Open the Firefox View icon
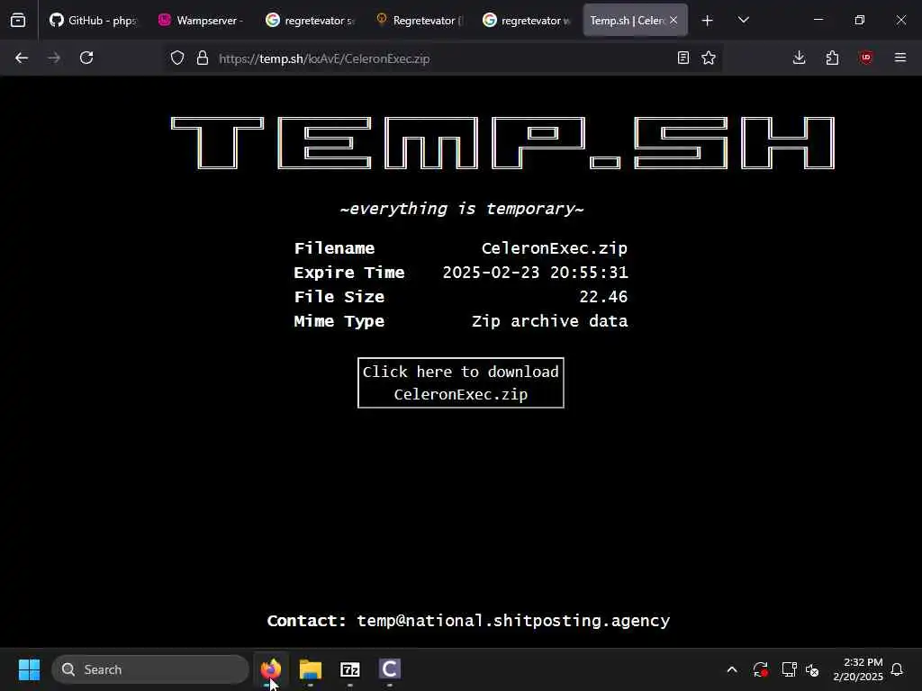The width and height of the screenshot is (922, 691). [18, 21]
